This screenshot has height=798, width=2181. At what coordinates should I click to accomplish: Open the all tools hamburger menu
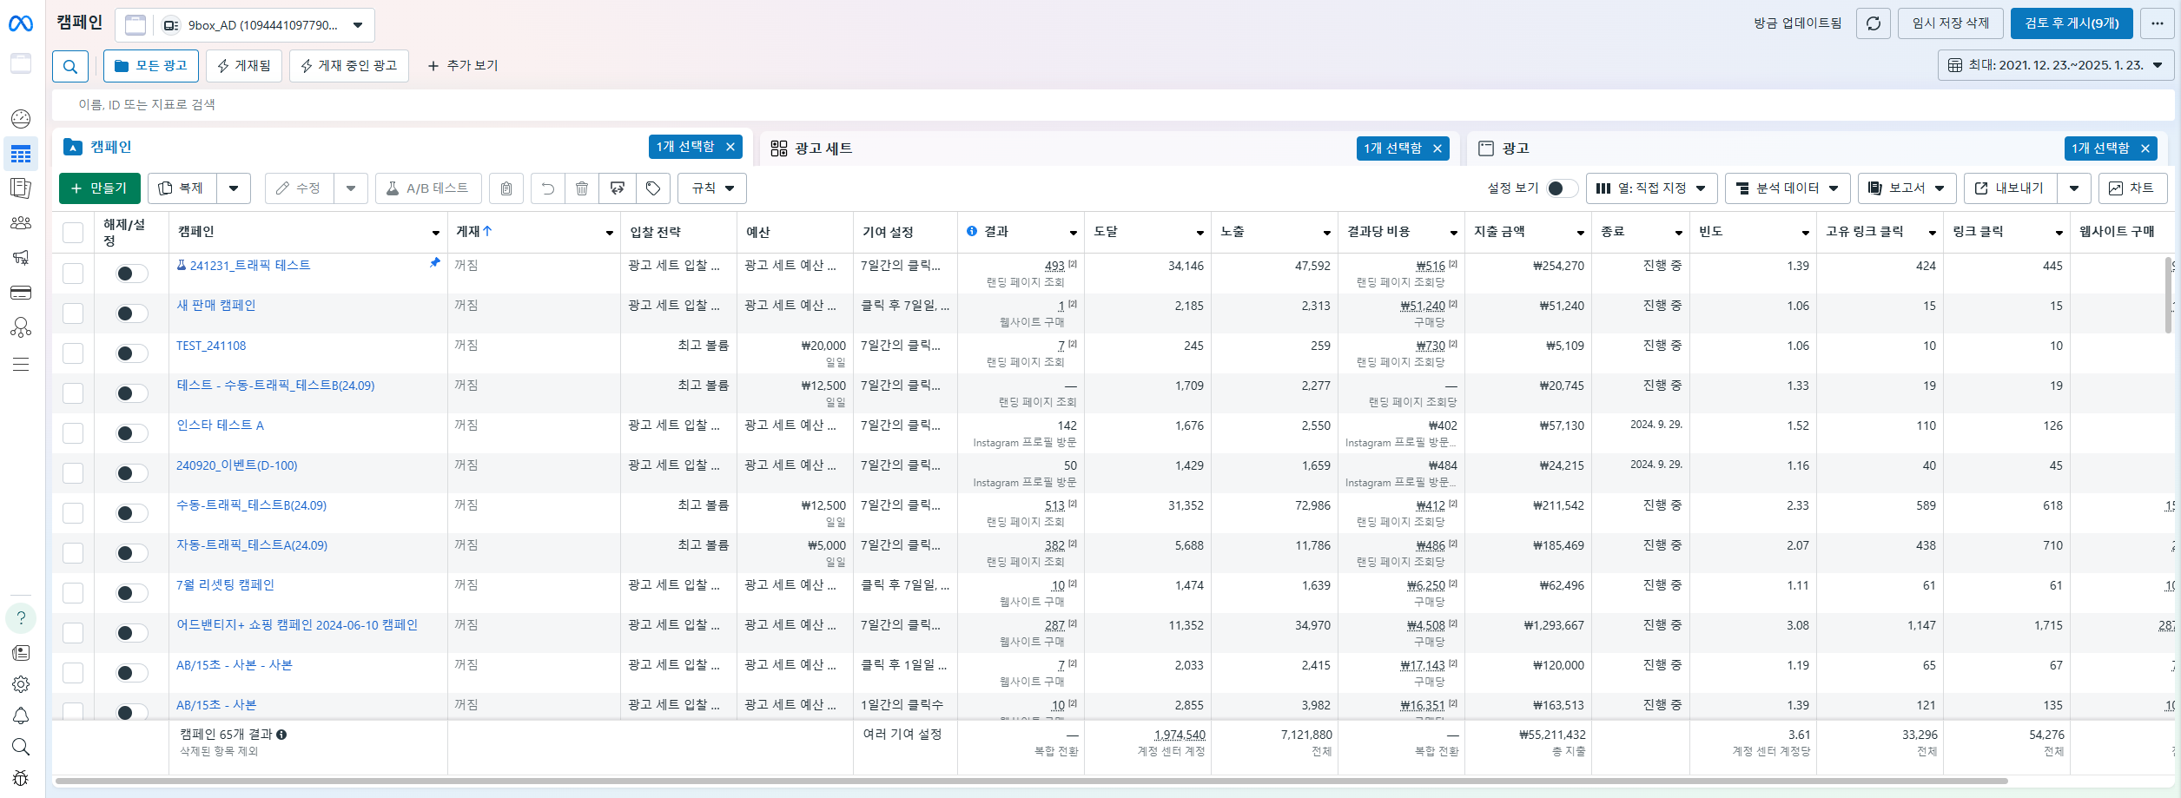pos(21,364)
